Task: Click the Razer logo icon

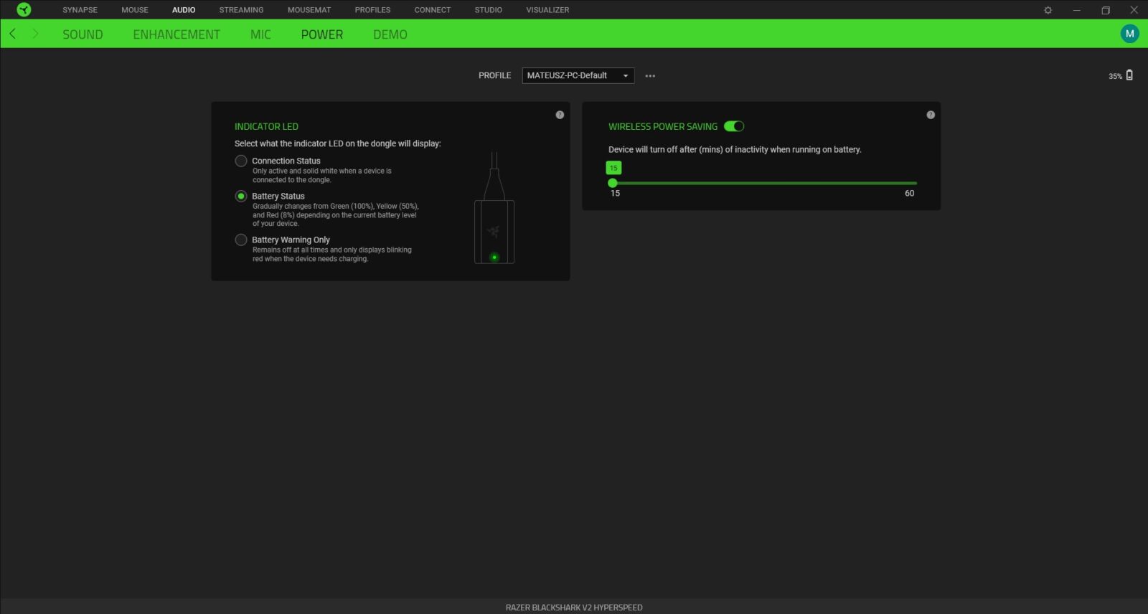Action: [x=24, y=10]
